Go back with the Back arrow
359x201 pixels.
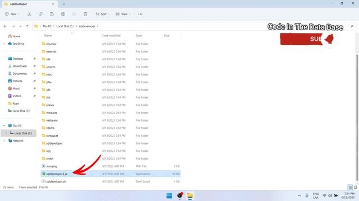[5, 26]
